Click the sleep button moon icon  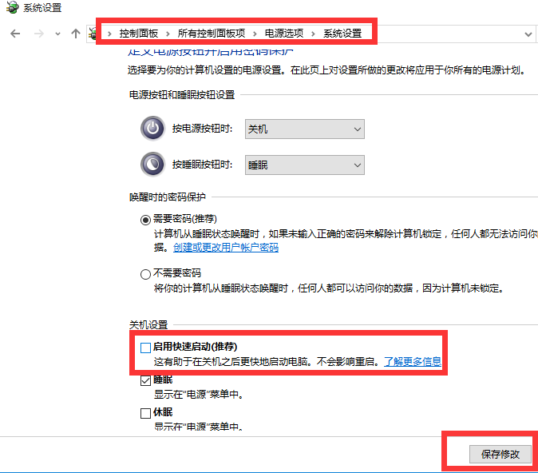pyautogui.click(x=152, y=165)
